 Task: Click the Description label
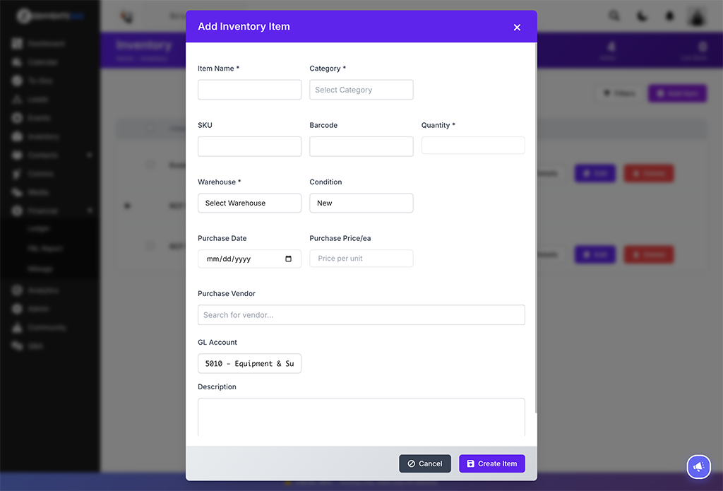click(x=217, y=386)
